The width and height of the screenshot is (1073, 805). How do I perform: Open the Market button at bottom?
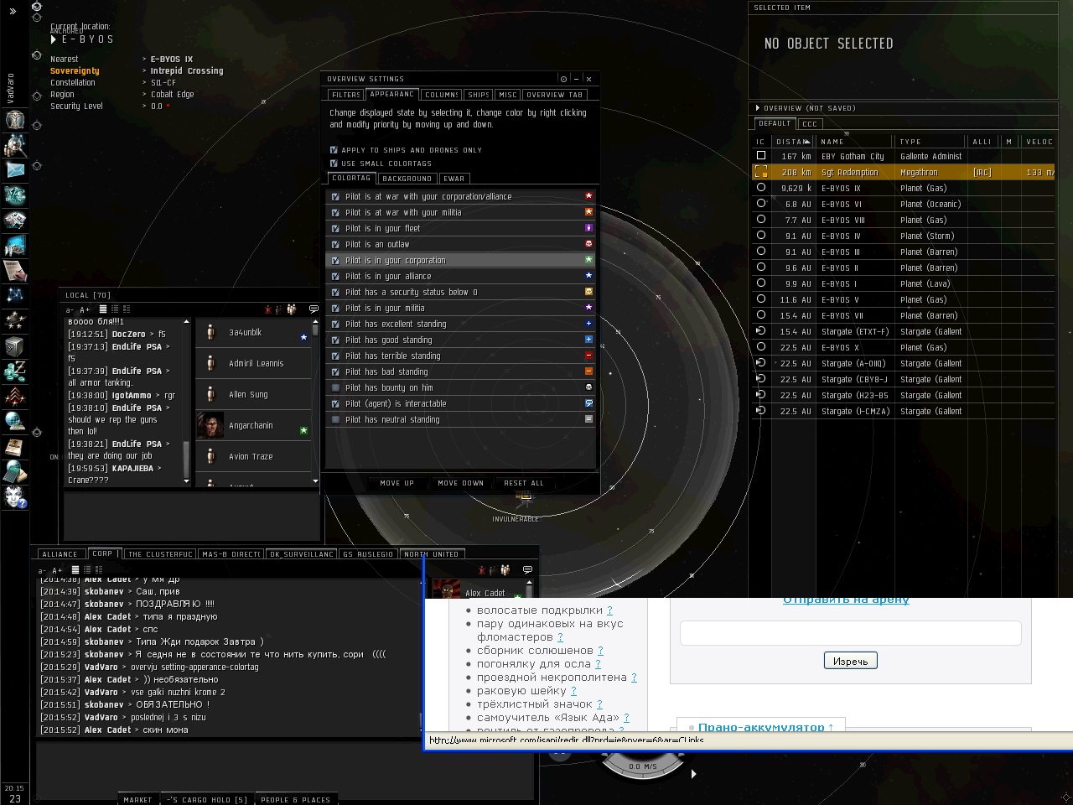tap(137, 800)
